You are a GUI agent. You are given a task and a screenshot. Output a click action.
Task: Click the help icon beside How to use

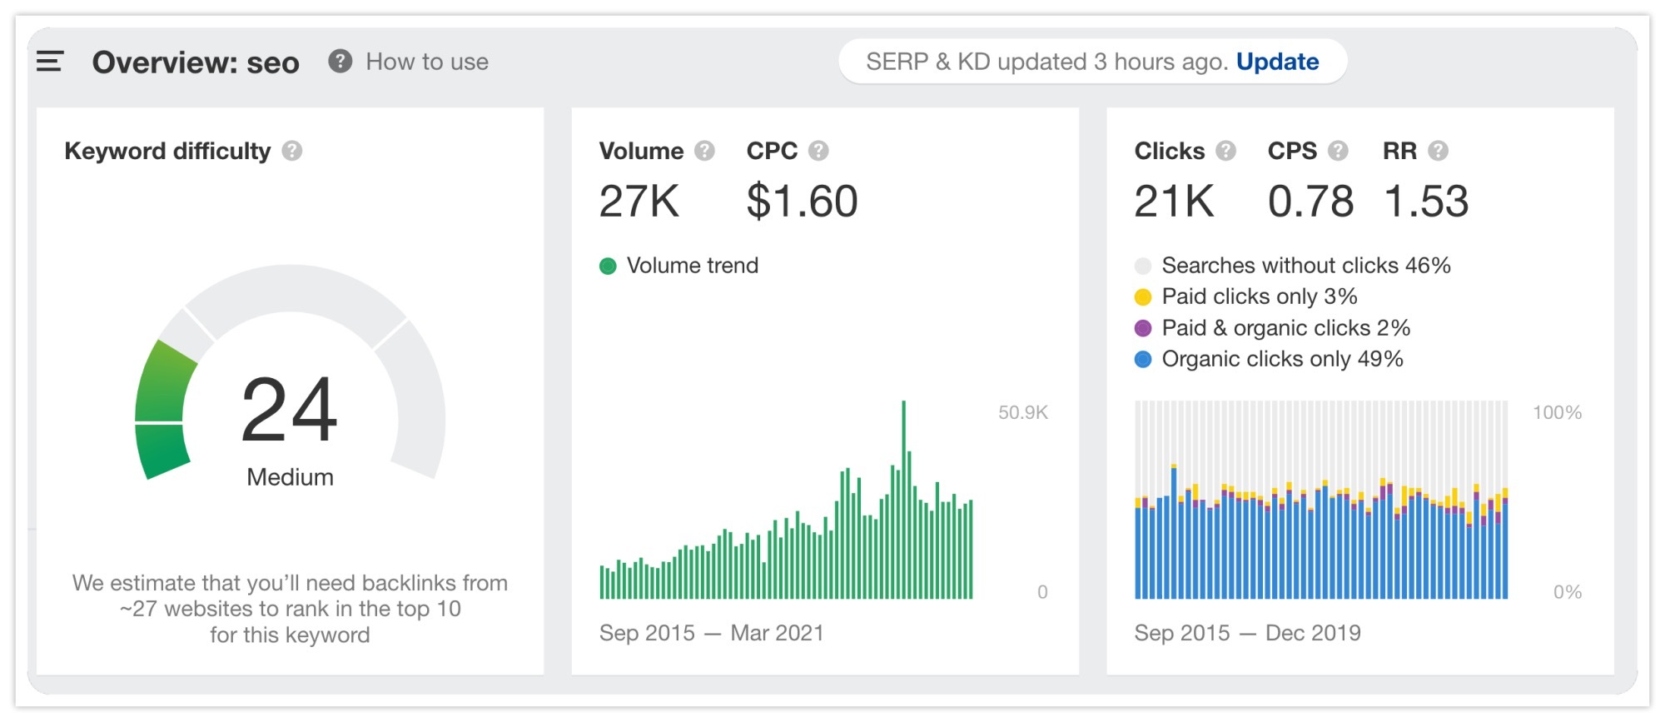tap(340, 62)
